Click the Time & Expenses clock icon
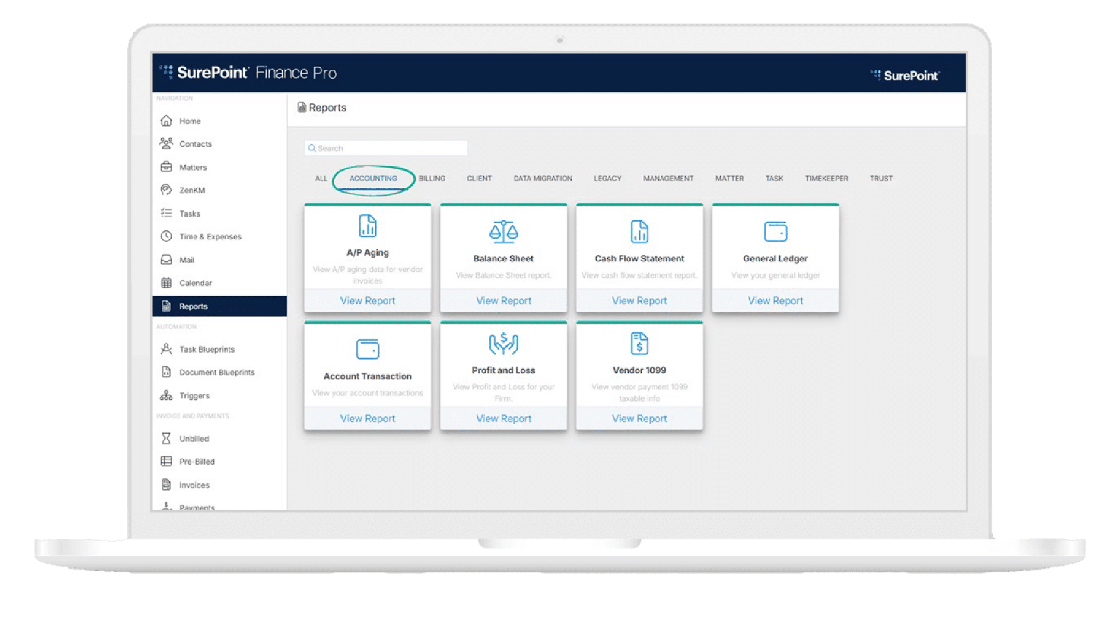 166,236
